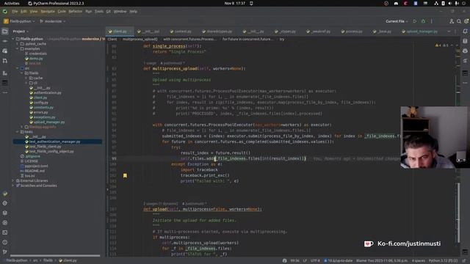This screenshot has height=264, width=470.
Task: Open the Notifications bell
Action: click(x=465, y=31)
